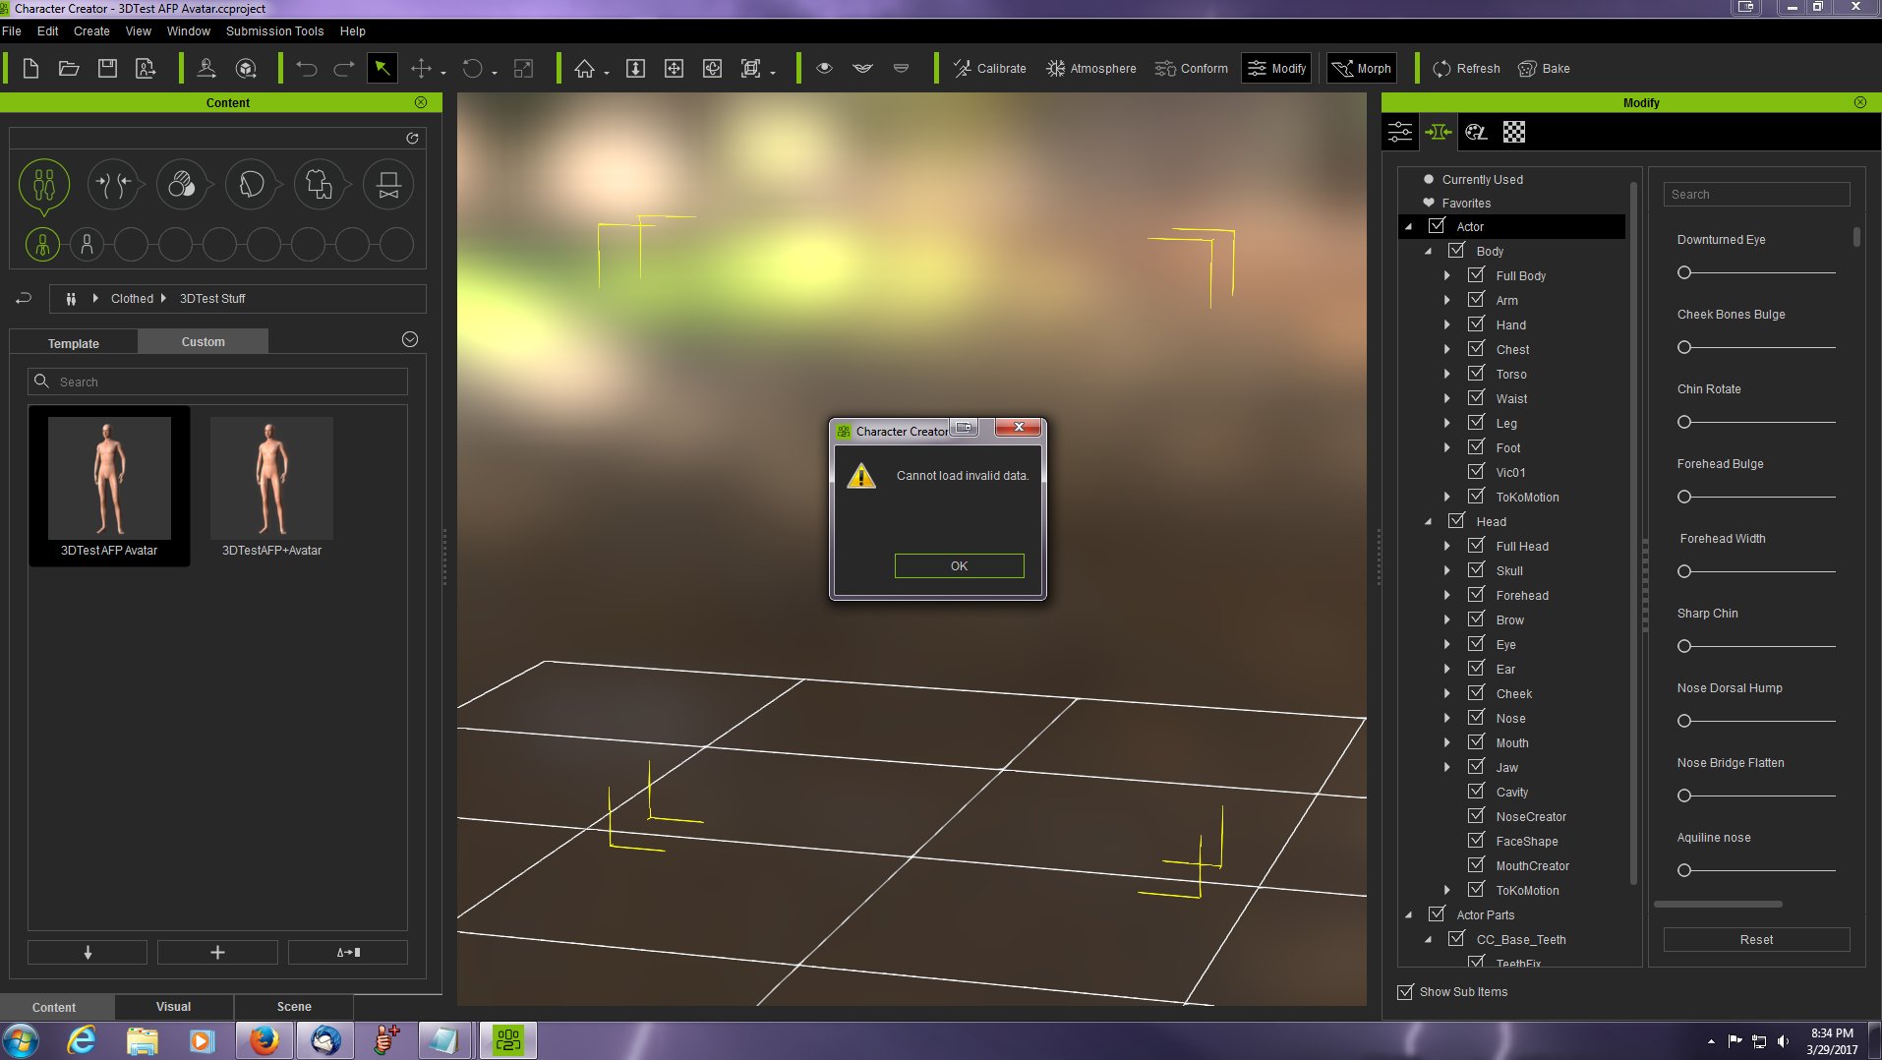This screenshot has width=1882, height=1060.
Task: Toggle the Actor Parts checkbox
Action: click(1437, 914)
